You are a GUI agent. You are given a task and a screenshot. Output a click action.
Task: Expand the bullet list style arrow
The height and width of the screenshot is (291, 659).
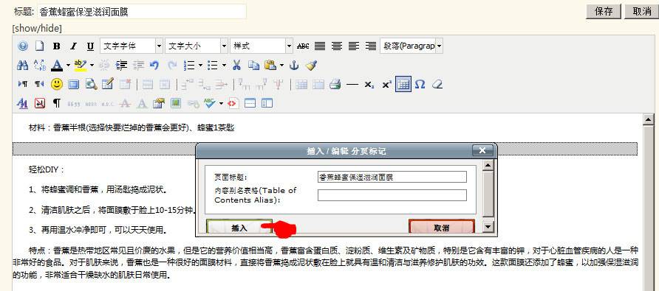click(x=224, y=66)
